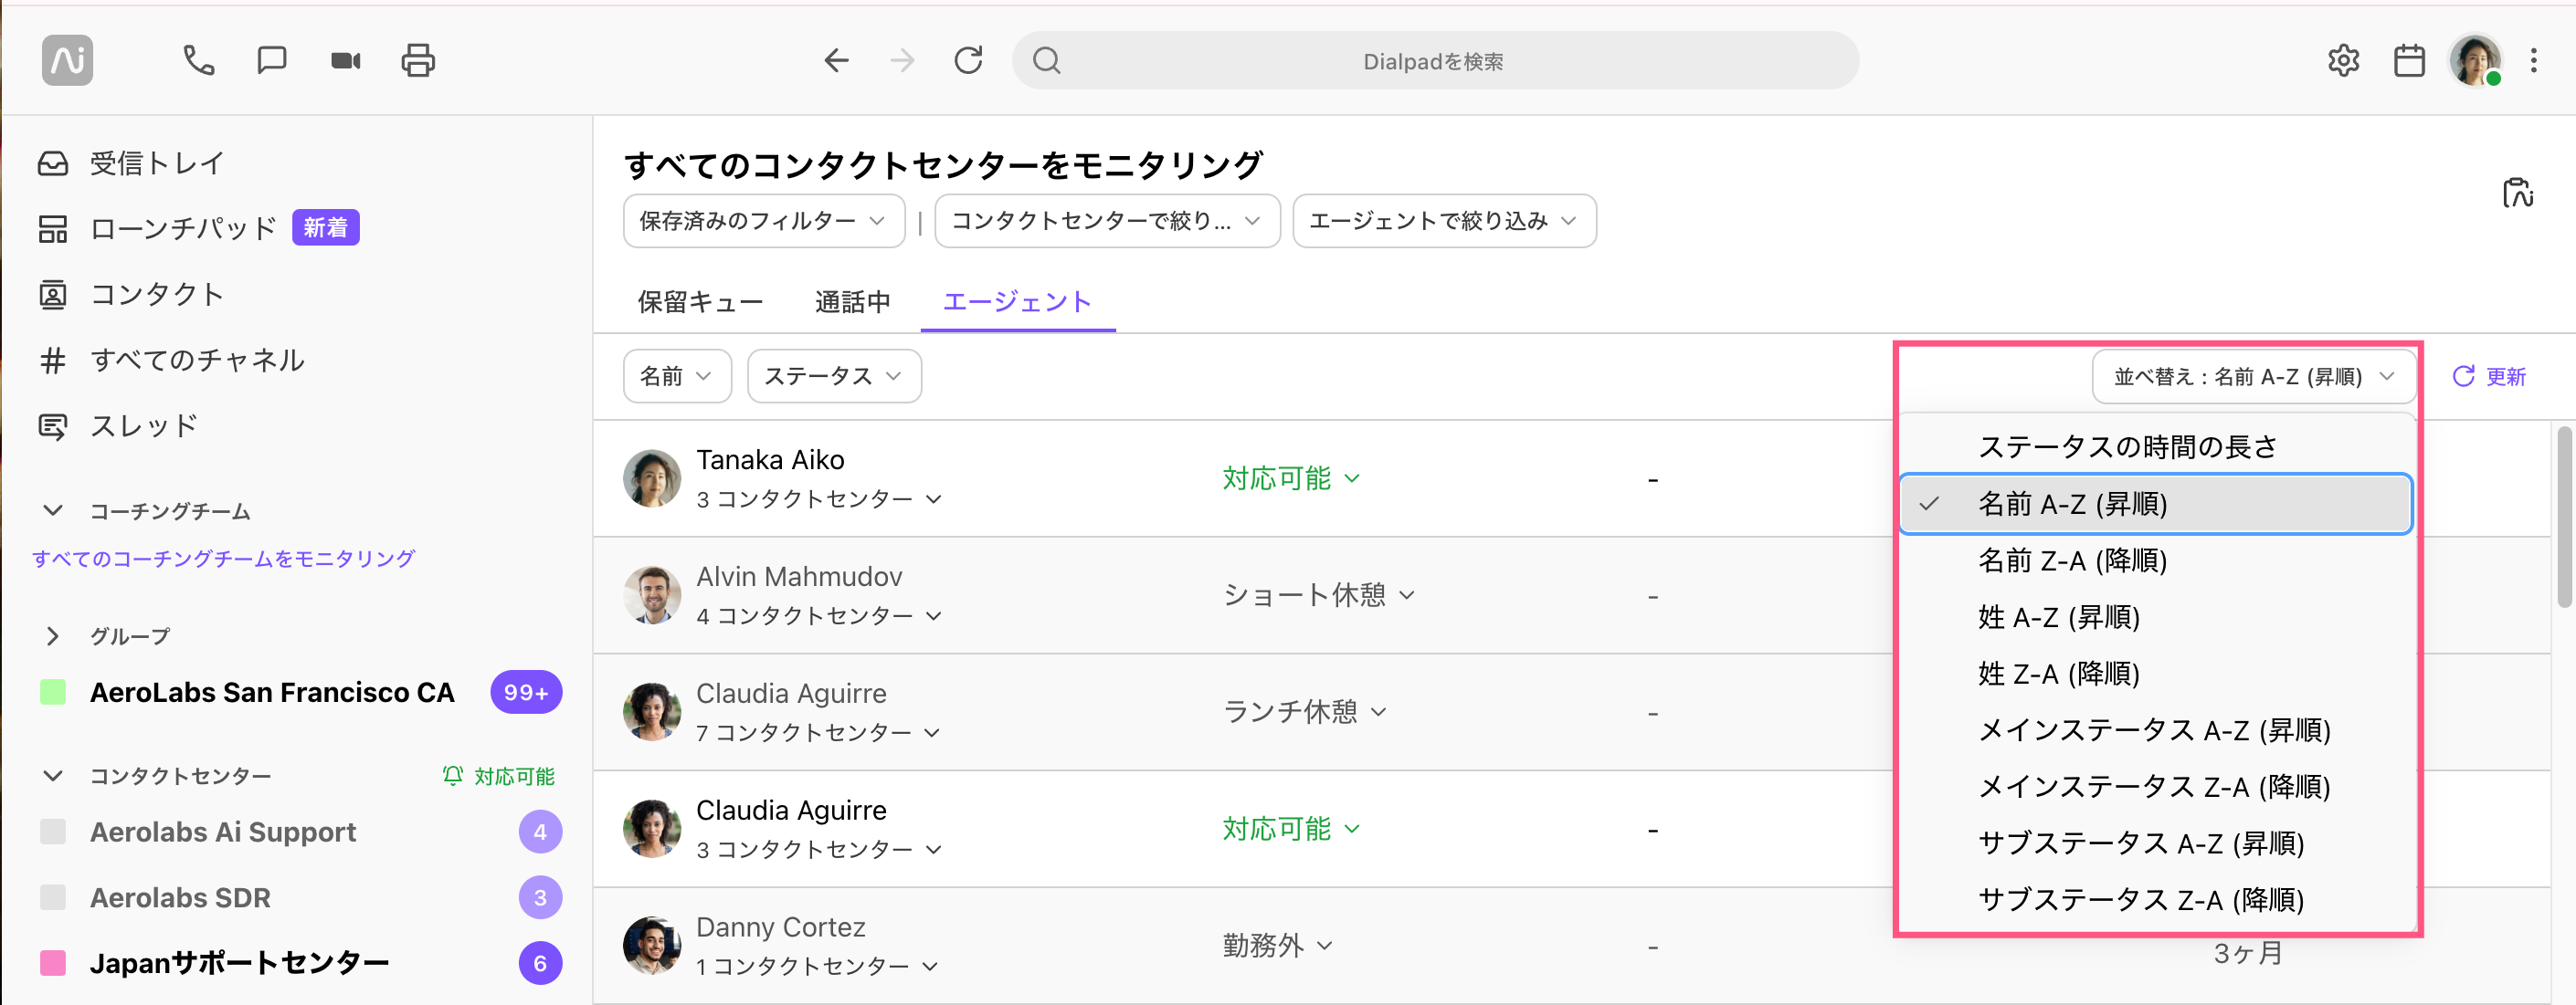Open the user profile avatar
Image resolution: width=2576 pixels, height=1005 pixels.
(x=2475, y=60)
